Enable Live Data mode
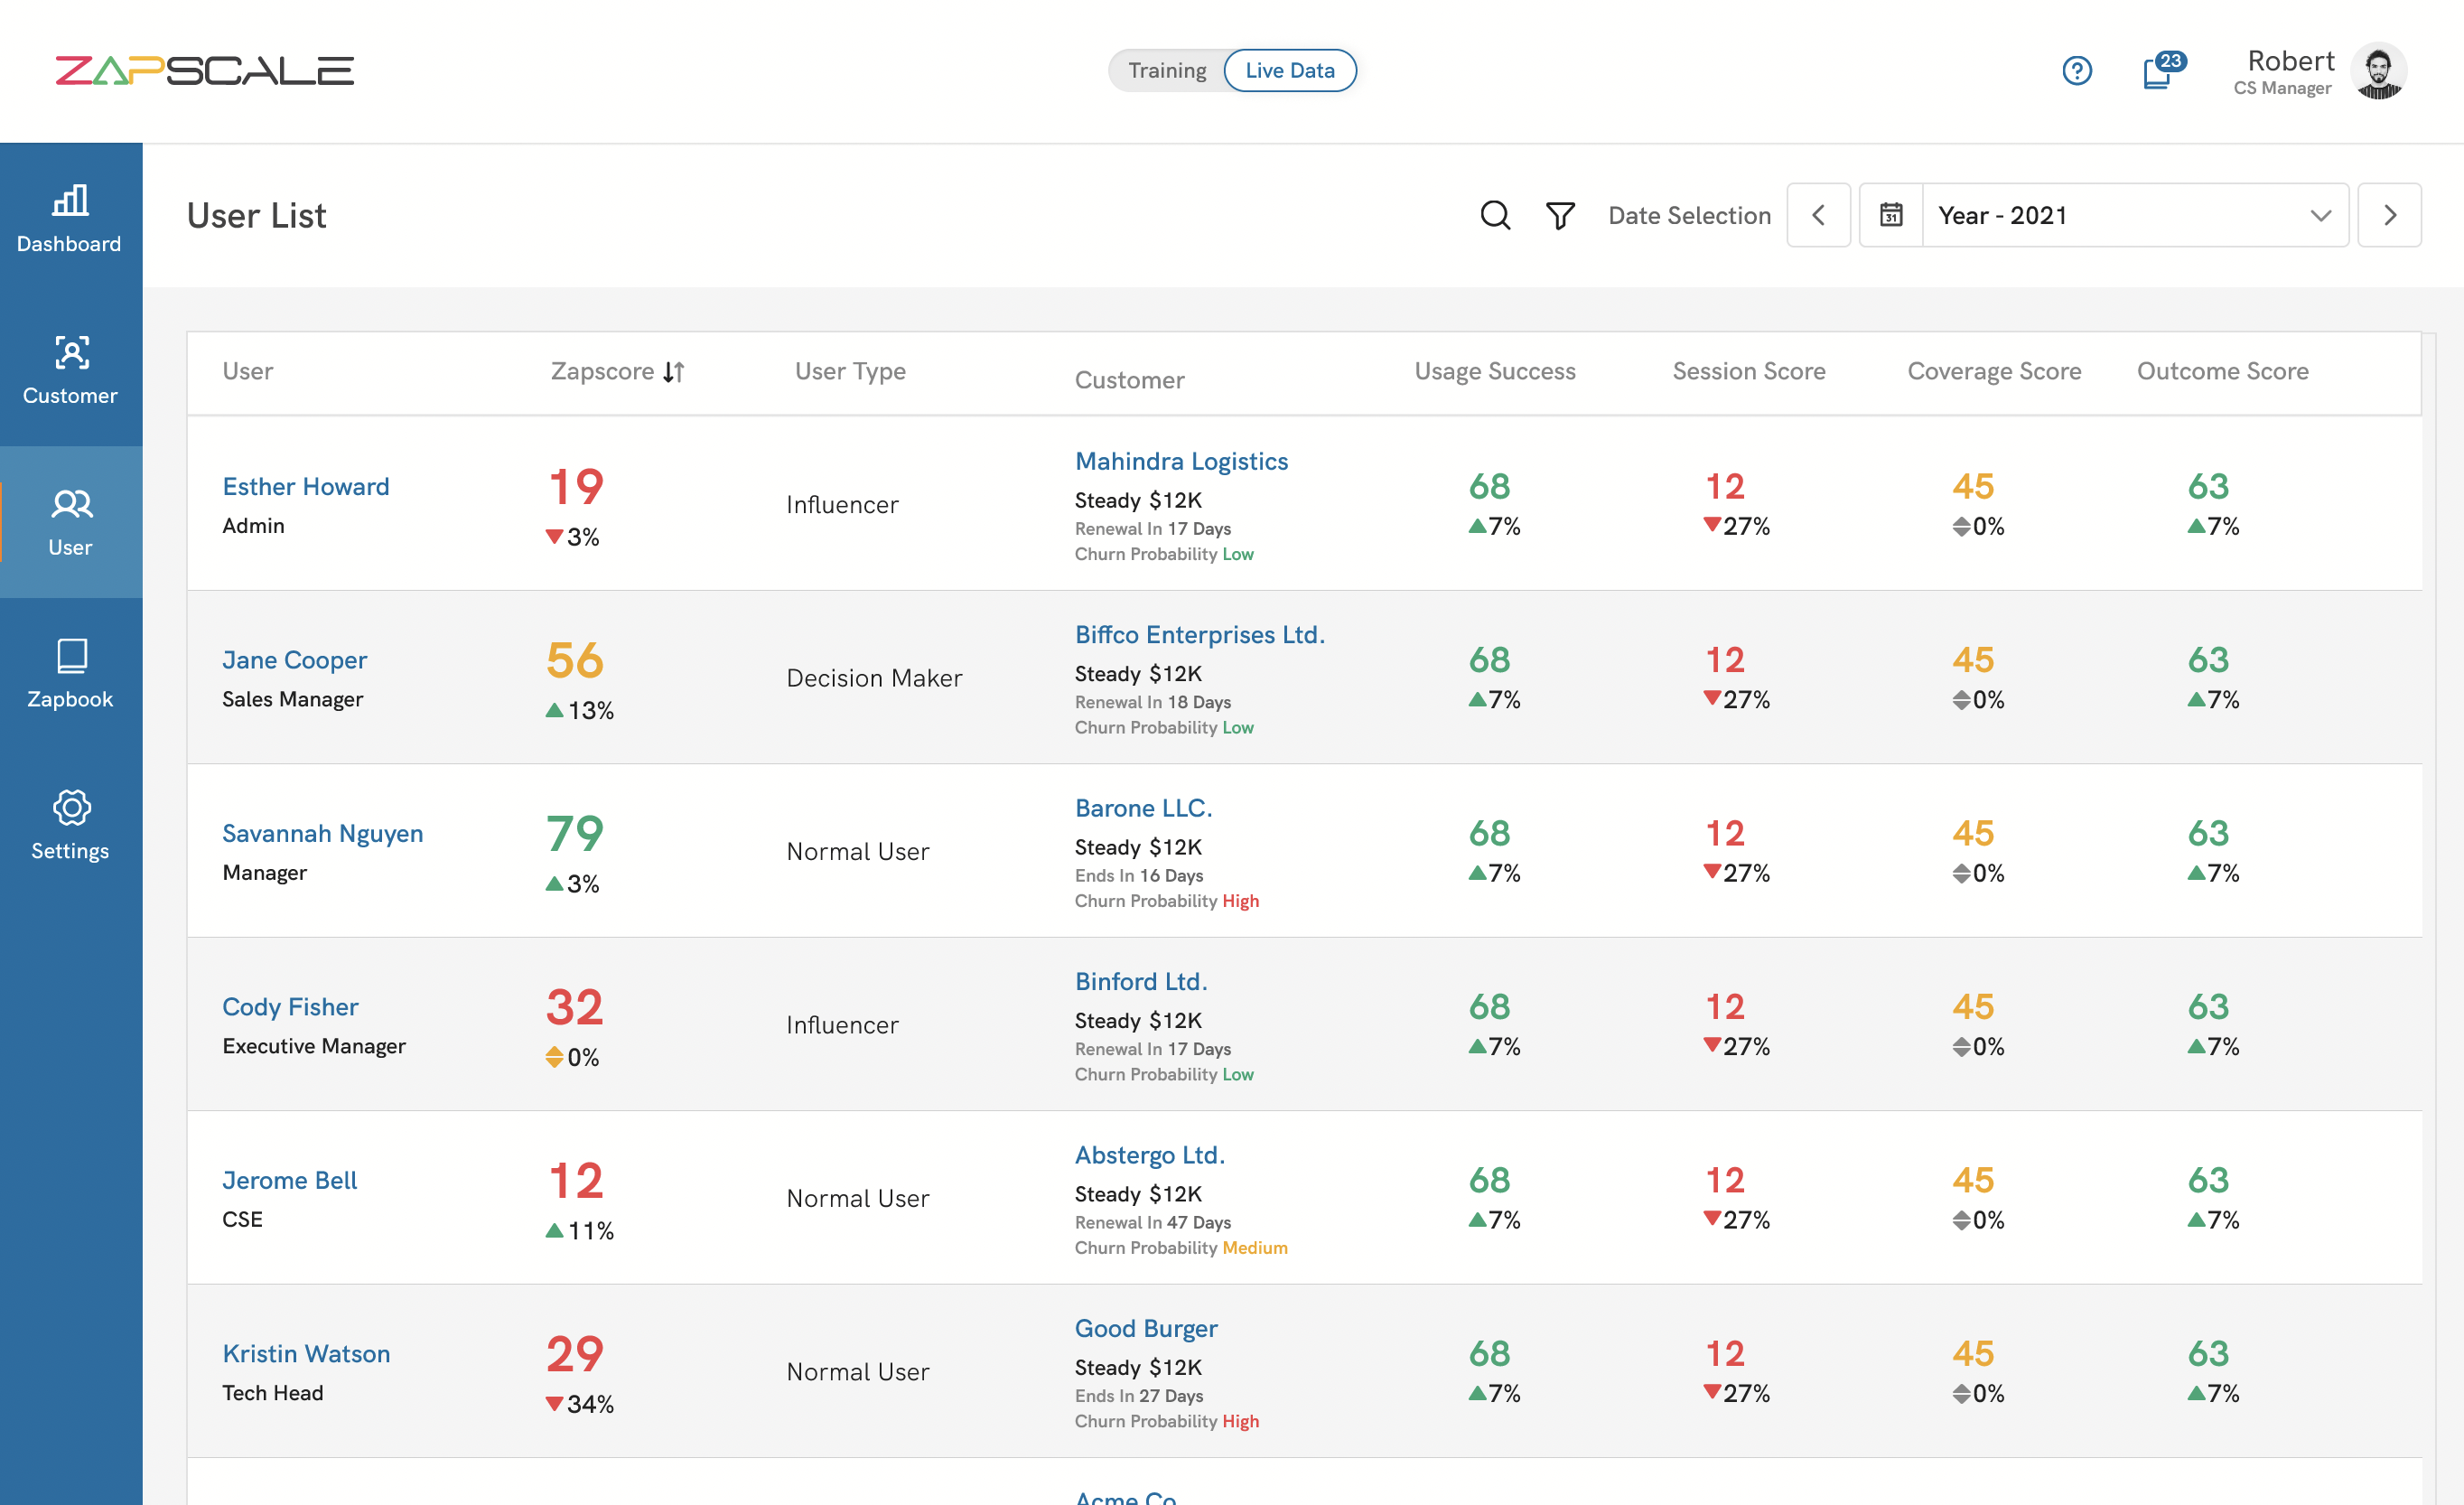Image resolution: width=2464 pixels, height=1505 pixels. [1290, 70]
